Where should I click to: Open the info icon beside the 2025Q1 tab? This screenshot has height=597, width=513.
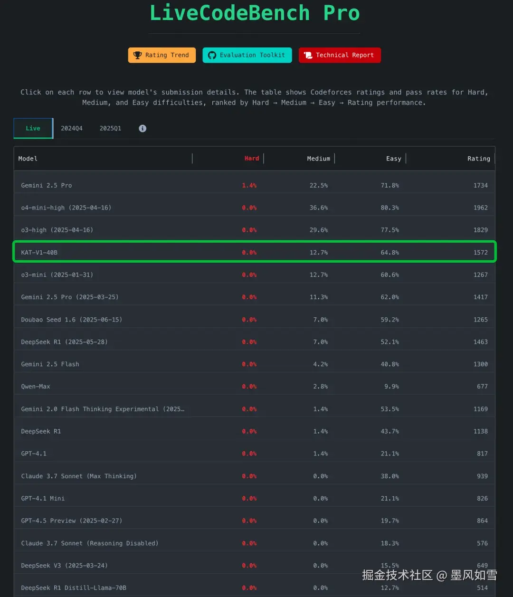click(x=142, y=128)
